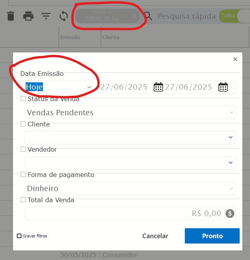250x260 pixels.
Task: Click the printer icon in toolbar
Action: [28, 16]
